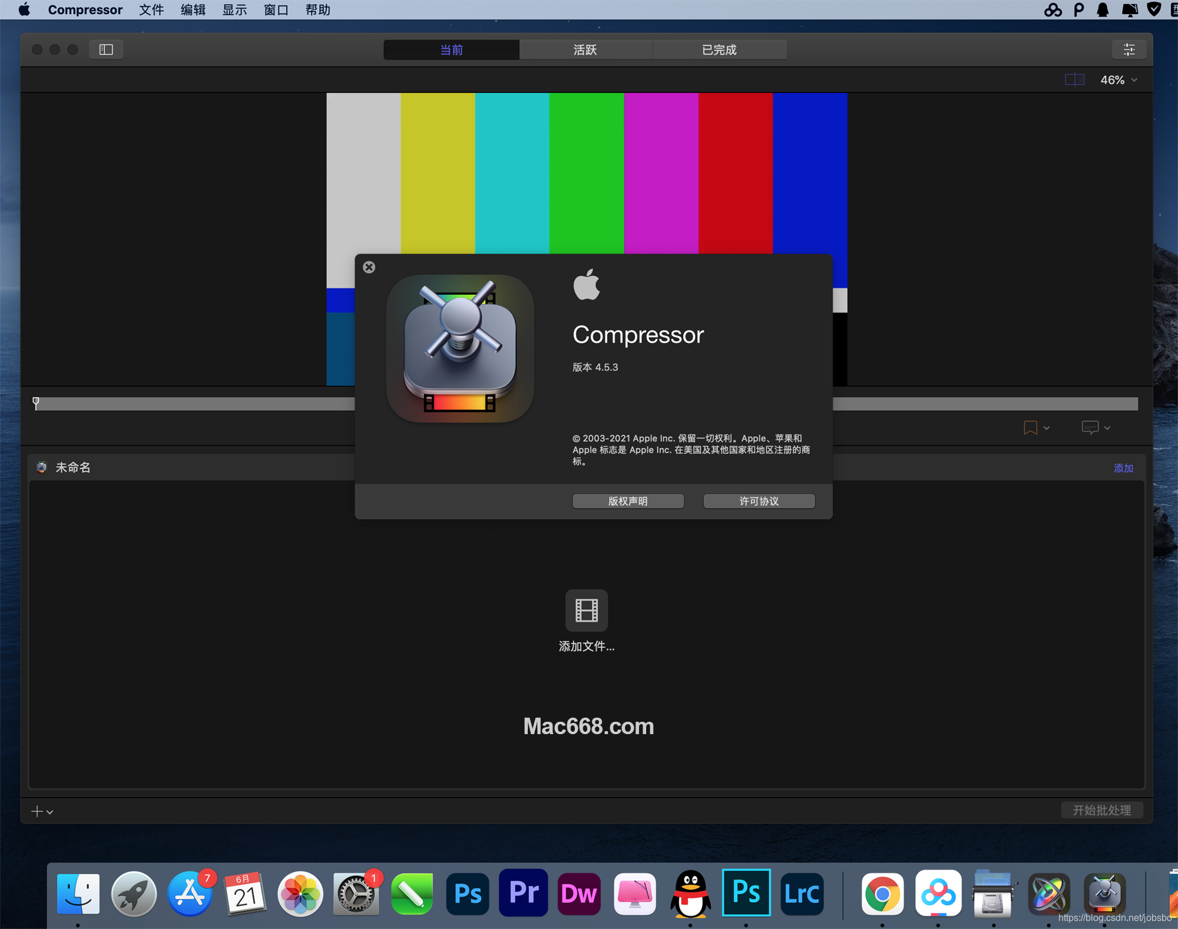Screen dimensions: 1178x929
Task: Expand the marker bookmark dropdown
Action: click(x=1046, y=428)
